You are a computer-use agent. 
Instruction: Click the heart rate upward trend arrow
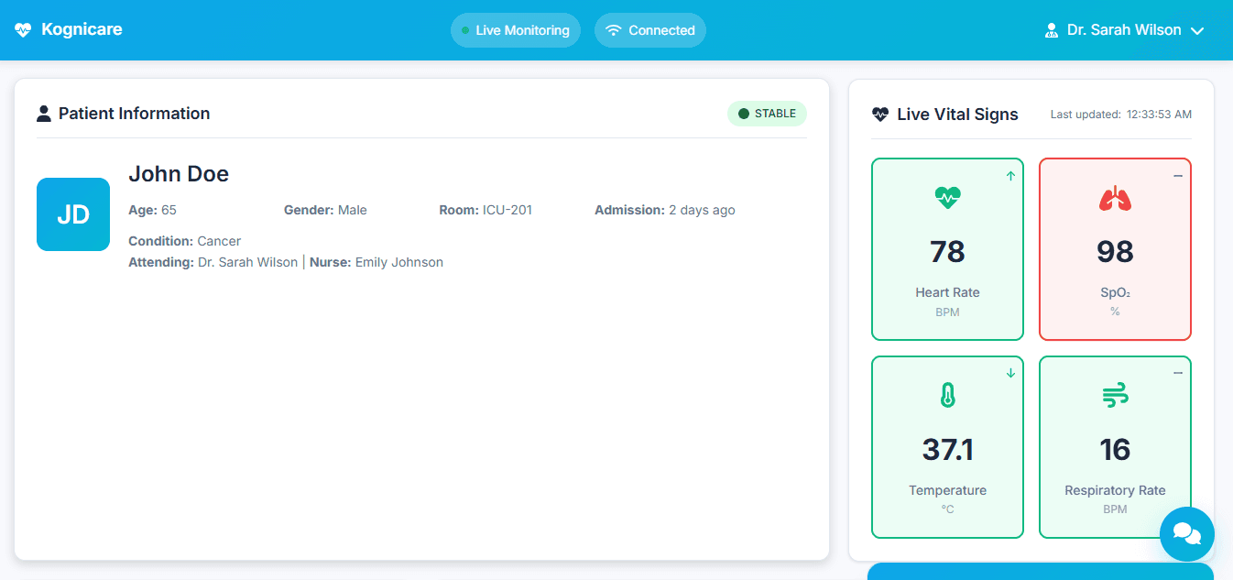tap(1010, 176)
